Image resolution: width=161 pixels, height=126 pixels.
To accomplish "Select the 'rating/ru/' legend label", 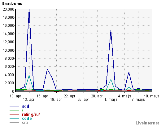I will [31, 114].
